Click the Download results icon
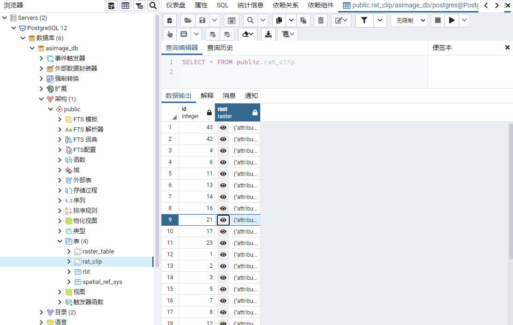 tap(268, 34)
